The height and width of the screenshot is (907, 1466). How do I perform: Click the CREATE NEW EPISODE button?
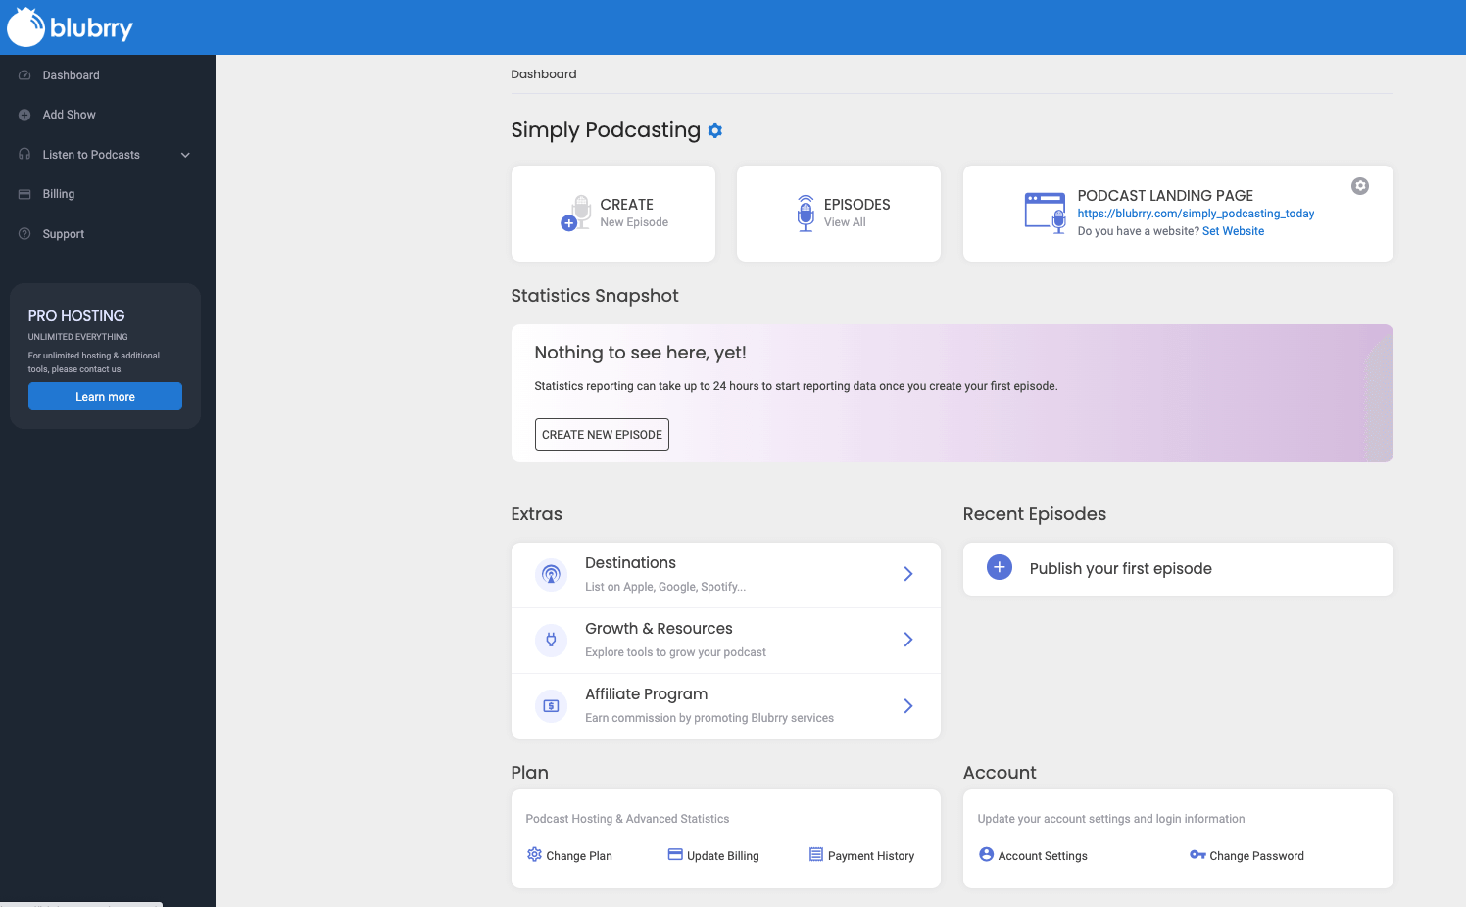(602, 435)
